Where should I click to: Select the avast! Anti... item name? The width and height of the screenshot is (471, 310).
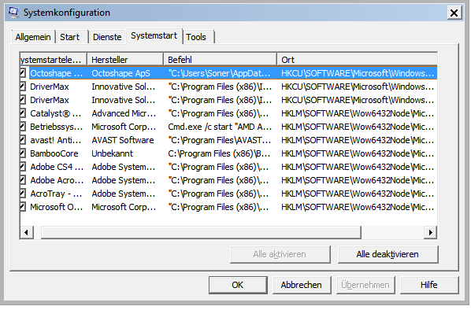pos(56,140)
